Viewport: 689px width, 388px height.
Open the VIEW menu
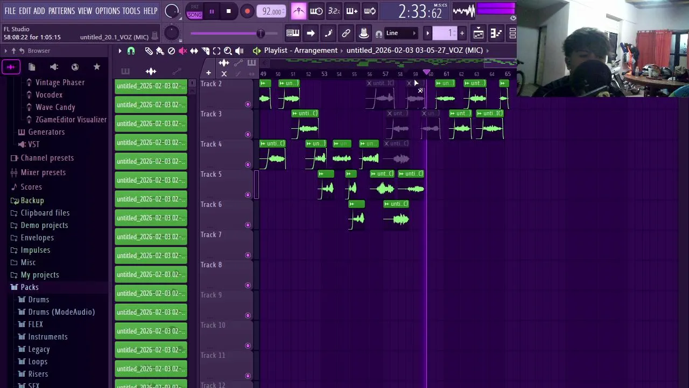click(85, 11)
